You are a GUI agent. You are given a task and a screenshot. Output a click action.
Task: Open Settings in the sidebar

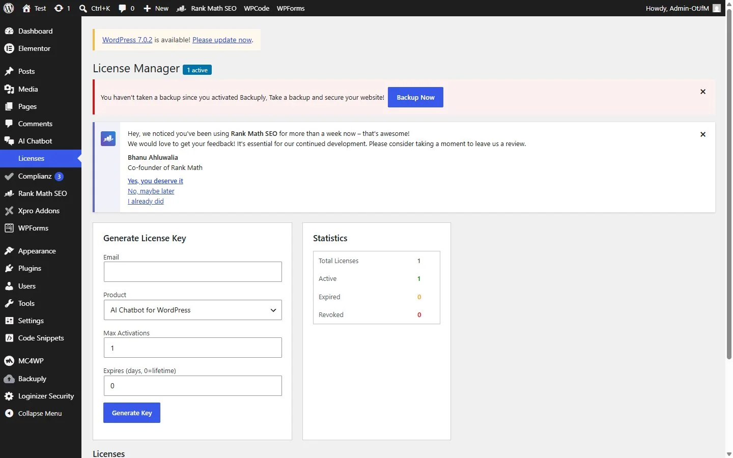click(41, 321)
